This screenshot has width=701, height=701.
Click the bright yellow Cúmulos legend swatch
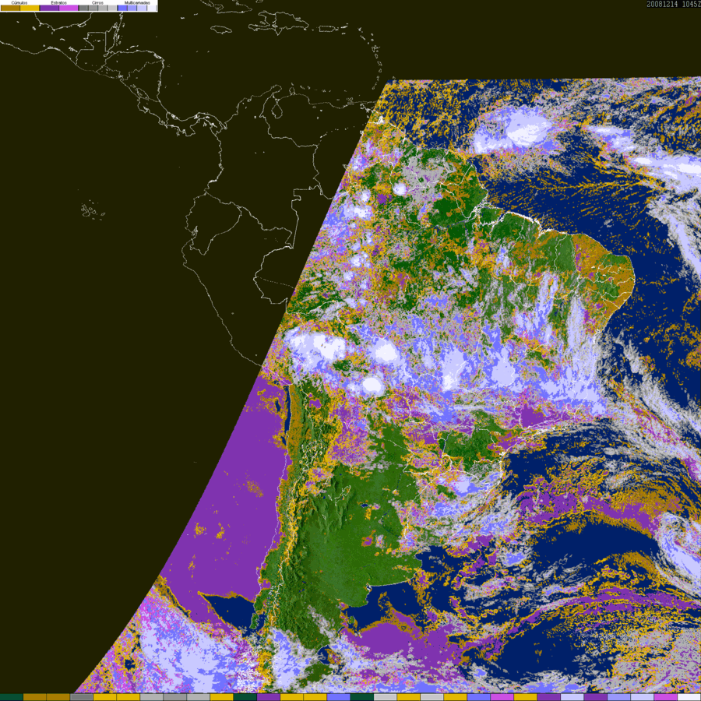pos(30,8)
